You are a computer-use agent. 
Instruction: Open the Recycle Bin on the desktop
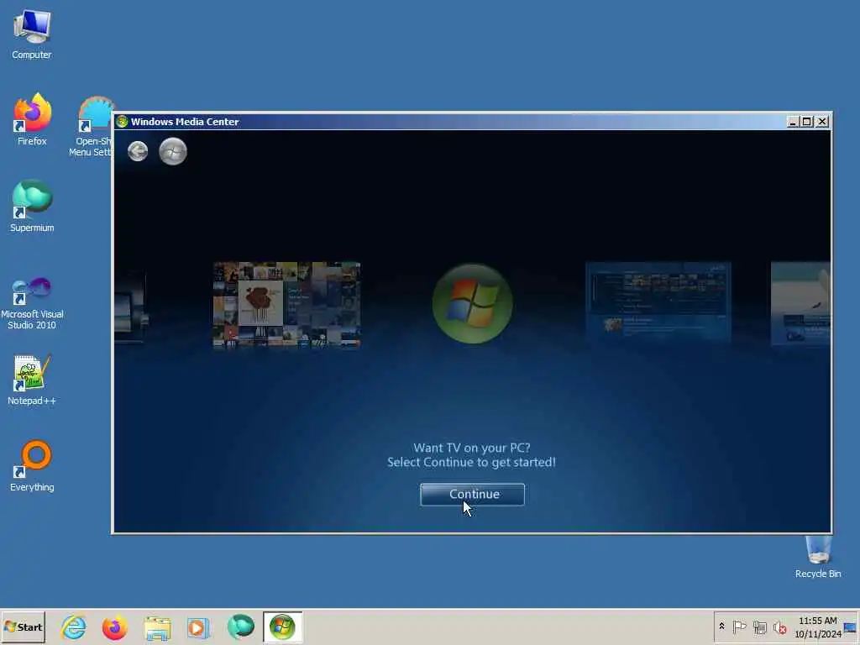818,557
